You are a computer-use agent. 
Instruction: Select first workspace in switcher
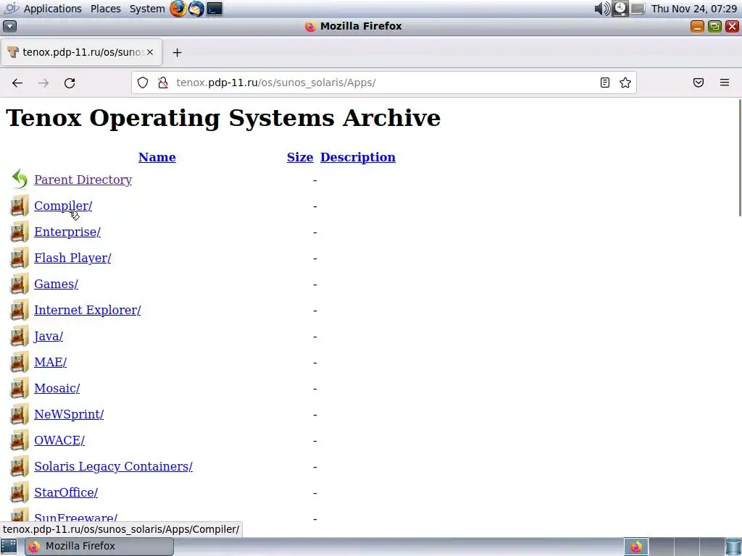(x=636, y=547)
